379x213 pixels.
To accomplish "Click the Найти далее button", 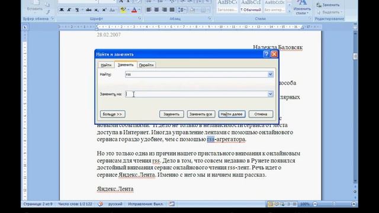I will (232, 114).
